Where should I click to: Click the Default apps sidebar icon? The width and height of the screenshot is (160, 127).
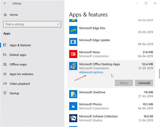coord(5,55)
